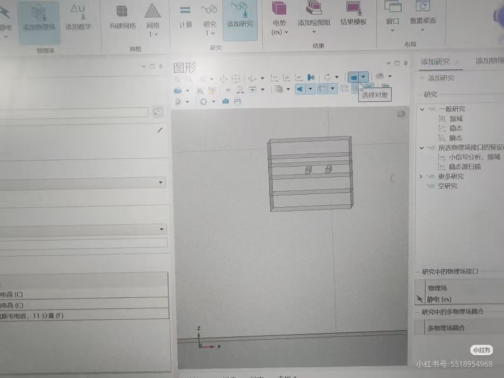Viewport: 504px width, 378px height.
Task: Click the view hidden objects eye icon
Action: click(252, 90)
